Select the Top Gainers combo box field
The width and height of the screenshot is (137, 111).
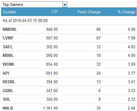(34, 4)
